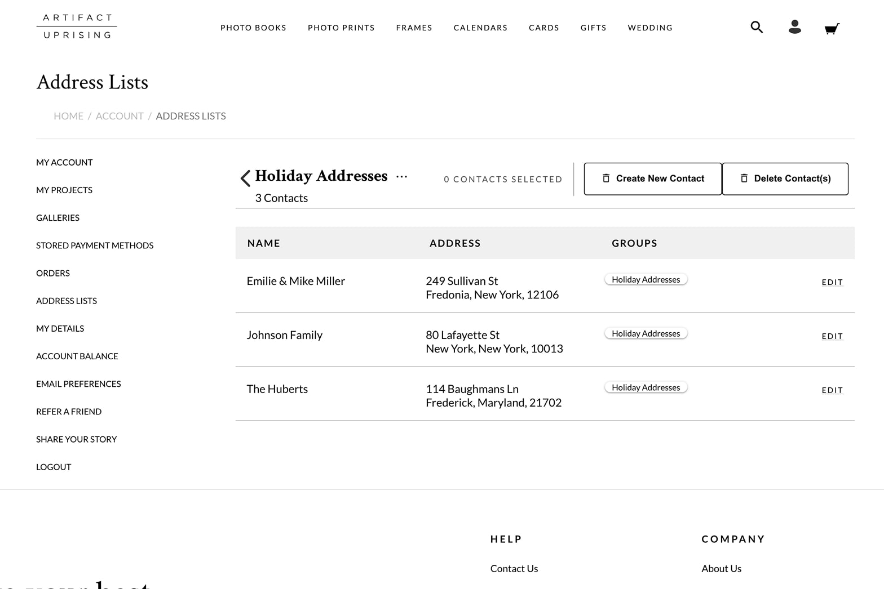Screen dimensions: 884x589
Task: Edit the Johnson Family contact
Action: [x=832, y=336]
